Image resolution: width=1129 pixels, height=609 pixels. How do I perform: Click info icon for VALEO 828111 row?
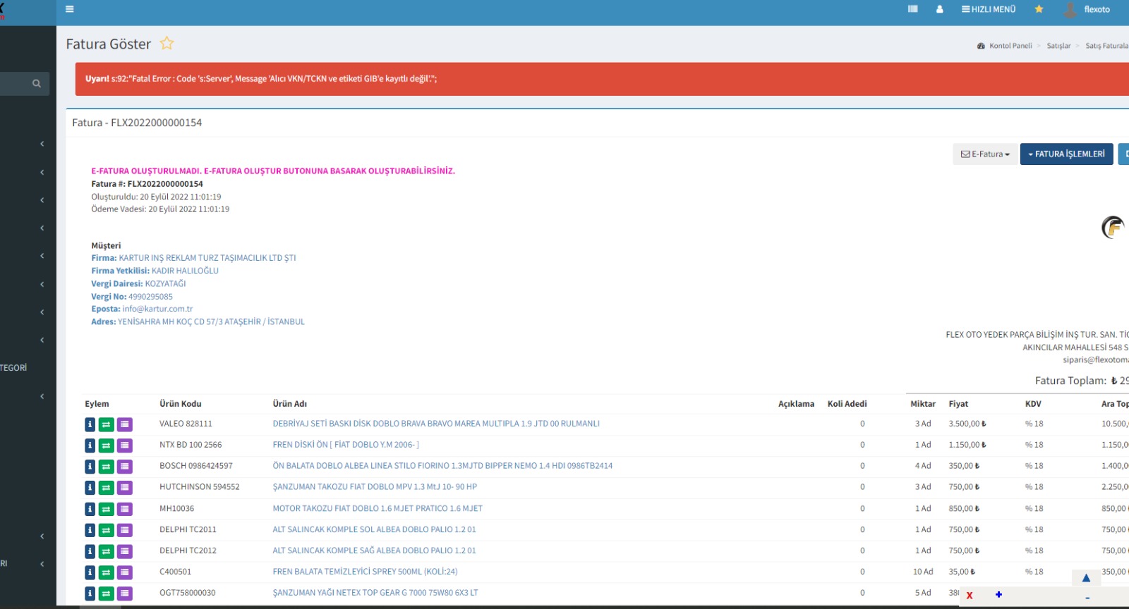tap(90, 424)
